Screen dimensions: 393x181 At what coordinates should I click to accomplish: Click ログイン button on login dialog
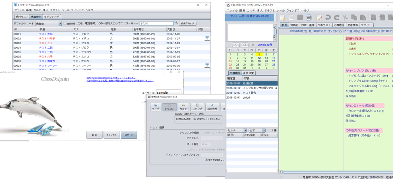point(129,135)
